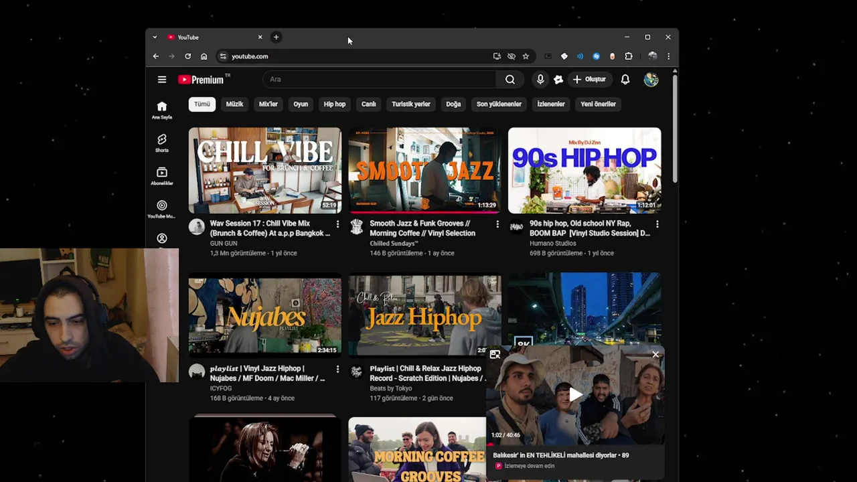Open the browser profile avatar
The width and height of the screenshot is (857, 482).
tap(652, 56)
